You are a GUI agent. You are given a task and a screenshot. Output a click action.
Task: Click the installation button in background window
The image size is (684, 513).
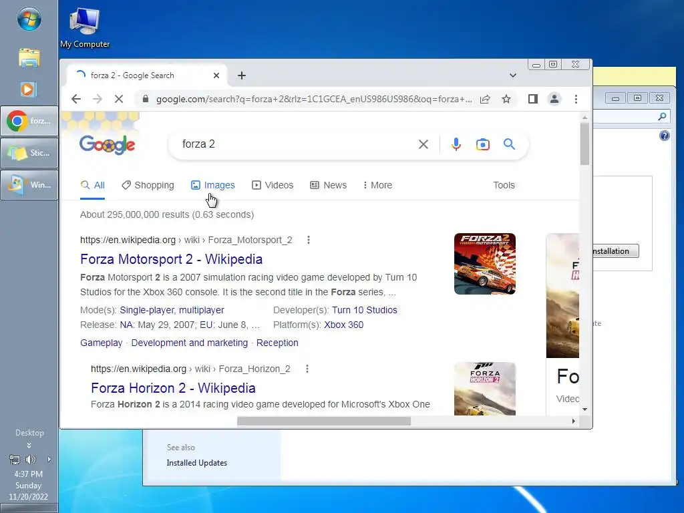coord(615,251)
